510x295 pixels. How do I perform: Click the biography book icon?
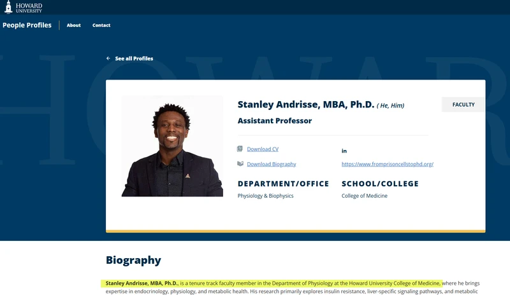tap(240, 163)
